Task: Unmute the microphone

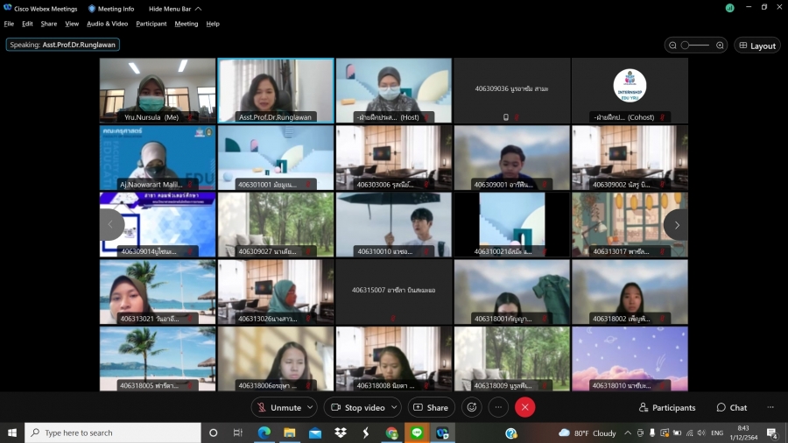Action: pos(278,407)
